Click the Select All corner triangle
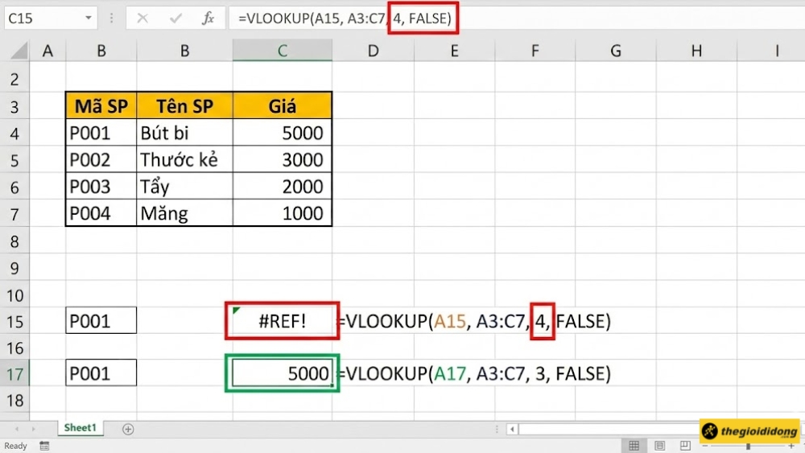This screenshot has width=805, height=453. 15,51
